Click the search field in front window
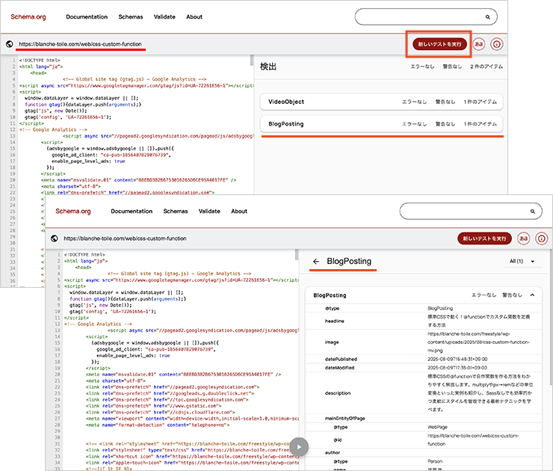553x471 pixels. [x=471, y=212]
